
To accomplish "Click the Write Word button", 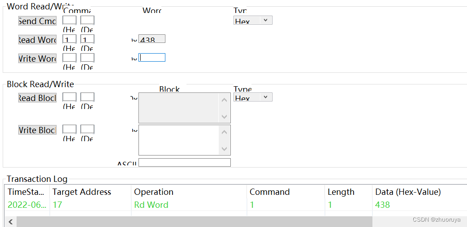I will [37, 58].
